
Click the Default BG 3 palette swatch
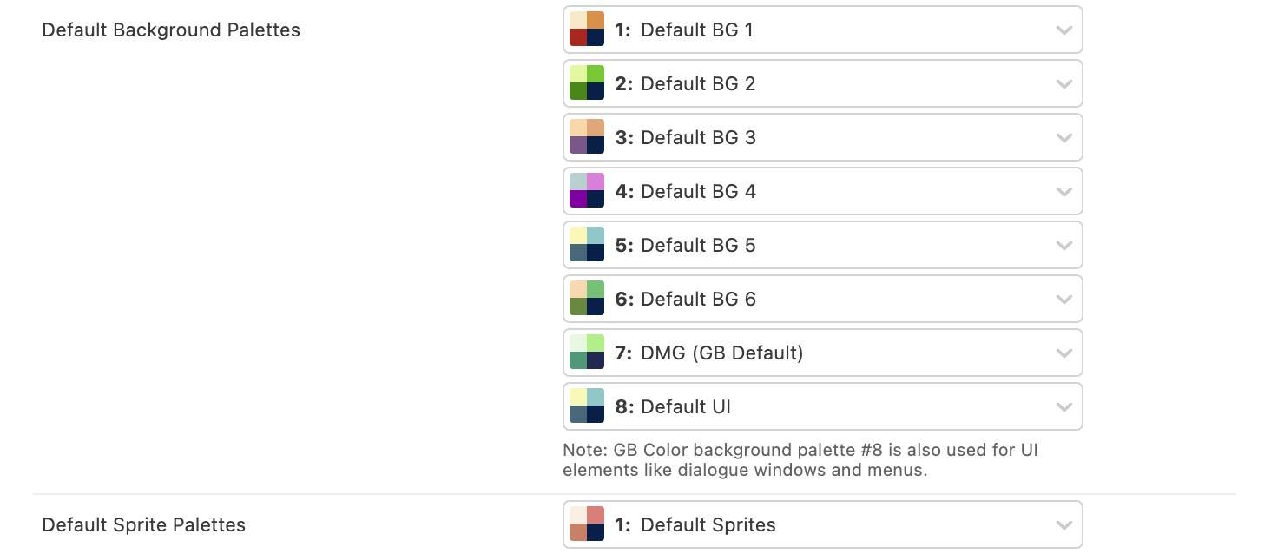tap(587, 137)
